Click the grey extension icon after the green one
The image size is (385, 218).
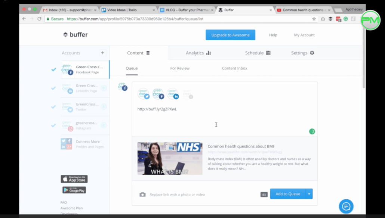tap(353, 19)
